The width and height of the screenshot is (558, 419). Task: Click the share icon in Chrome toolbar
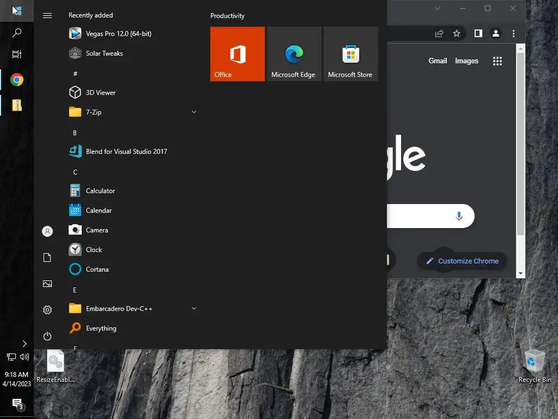[439, 33]
